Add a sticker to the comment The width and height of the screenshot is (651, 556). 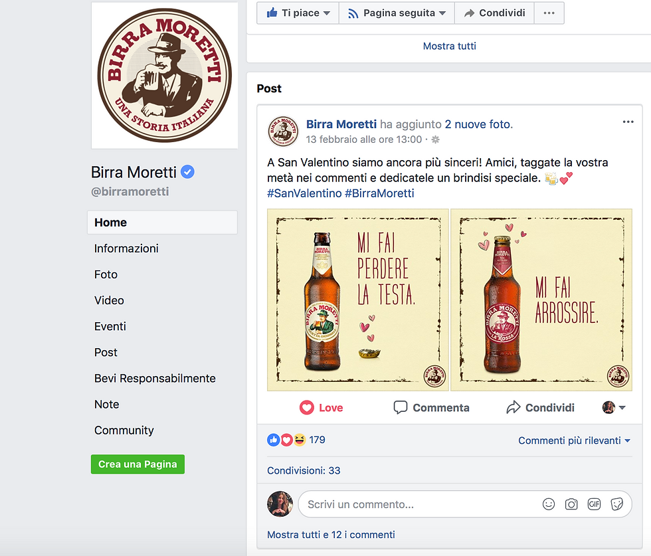pos(617,504)
